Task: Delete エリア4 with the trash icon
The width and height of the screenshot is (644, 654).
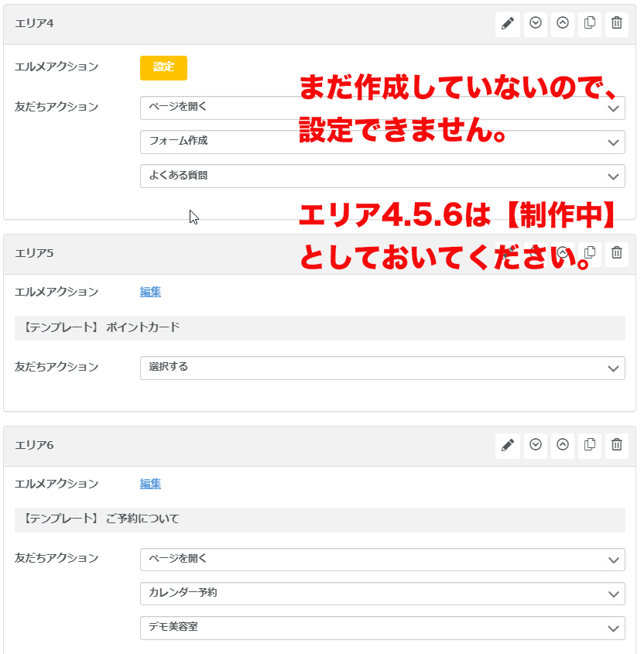Action: (617, 23)
